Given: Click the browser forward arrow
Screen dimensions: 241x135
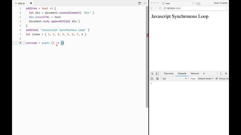Looking at the screenshot, I should click(156, 8).
